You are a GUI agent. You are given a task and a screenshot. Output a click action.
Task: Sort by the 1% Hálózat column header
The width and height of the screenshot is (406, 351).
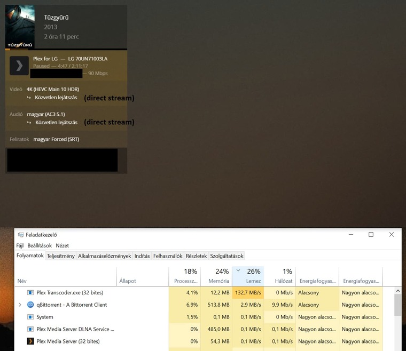click(279, 276)
